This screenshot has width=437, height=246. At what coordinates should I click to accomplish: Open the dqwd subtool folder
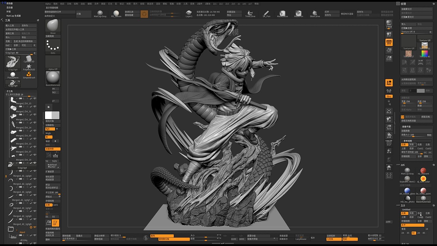[x=11, y=229]
